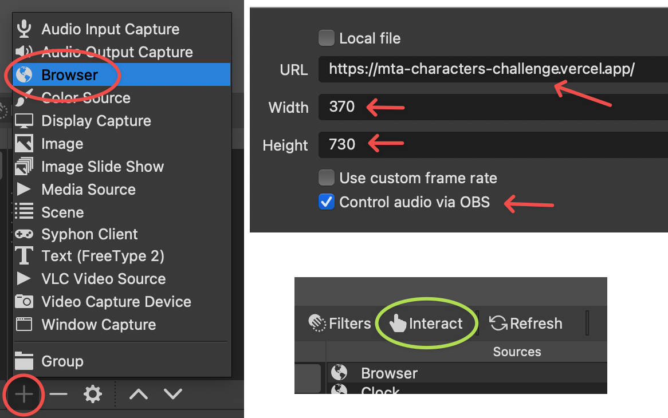This screenshot has width=668, height=418.
Task: Click the Height field showing 730
Action: [493, 145]
